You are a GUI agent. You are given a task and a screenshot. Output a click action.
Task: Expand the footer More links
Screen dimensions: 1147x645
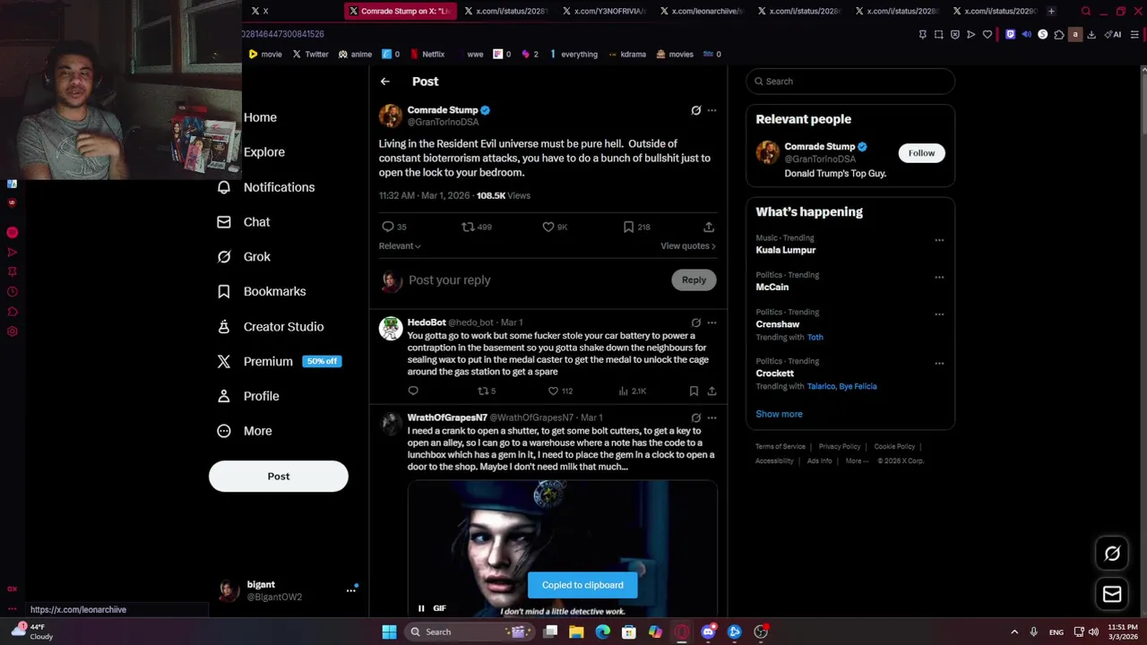857,460
